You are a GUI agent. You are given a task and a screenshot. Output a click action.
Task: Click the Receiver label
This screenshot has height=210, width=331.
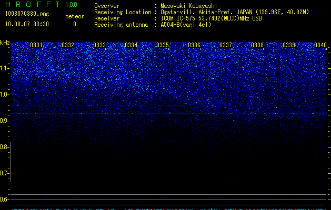[107, 18]
